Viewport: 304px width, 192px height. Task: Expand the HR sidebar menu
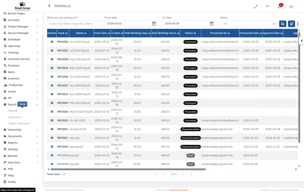(21, 98)
